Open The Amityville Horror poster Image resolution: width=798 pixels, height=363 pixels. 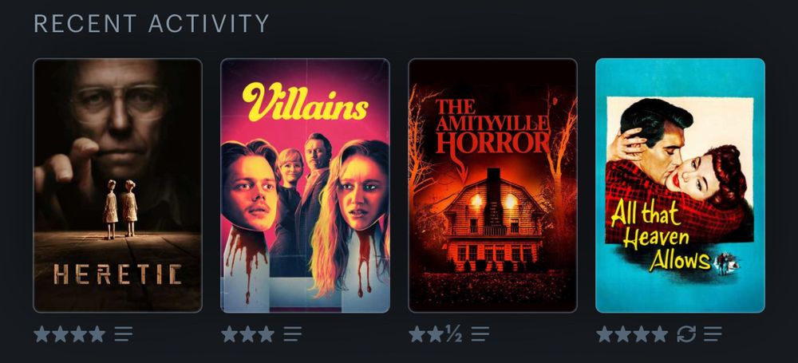click(x=492, y=185)
